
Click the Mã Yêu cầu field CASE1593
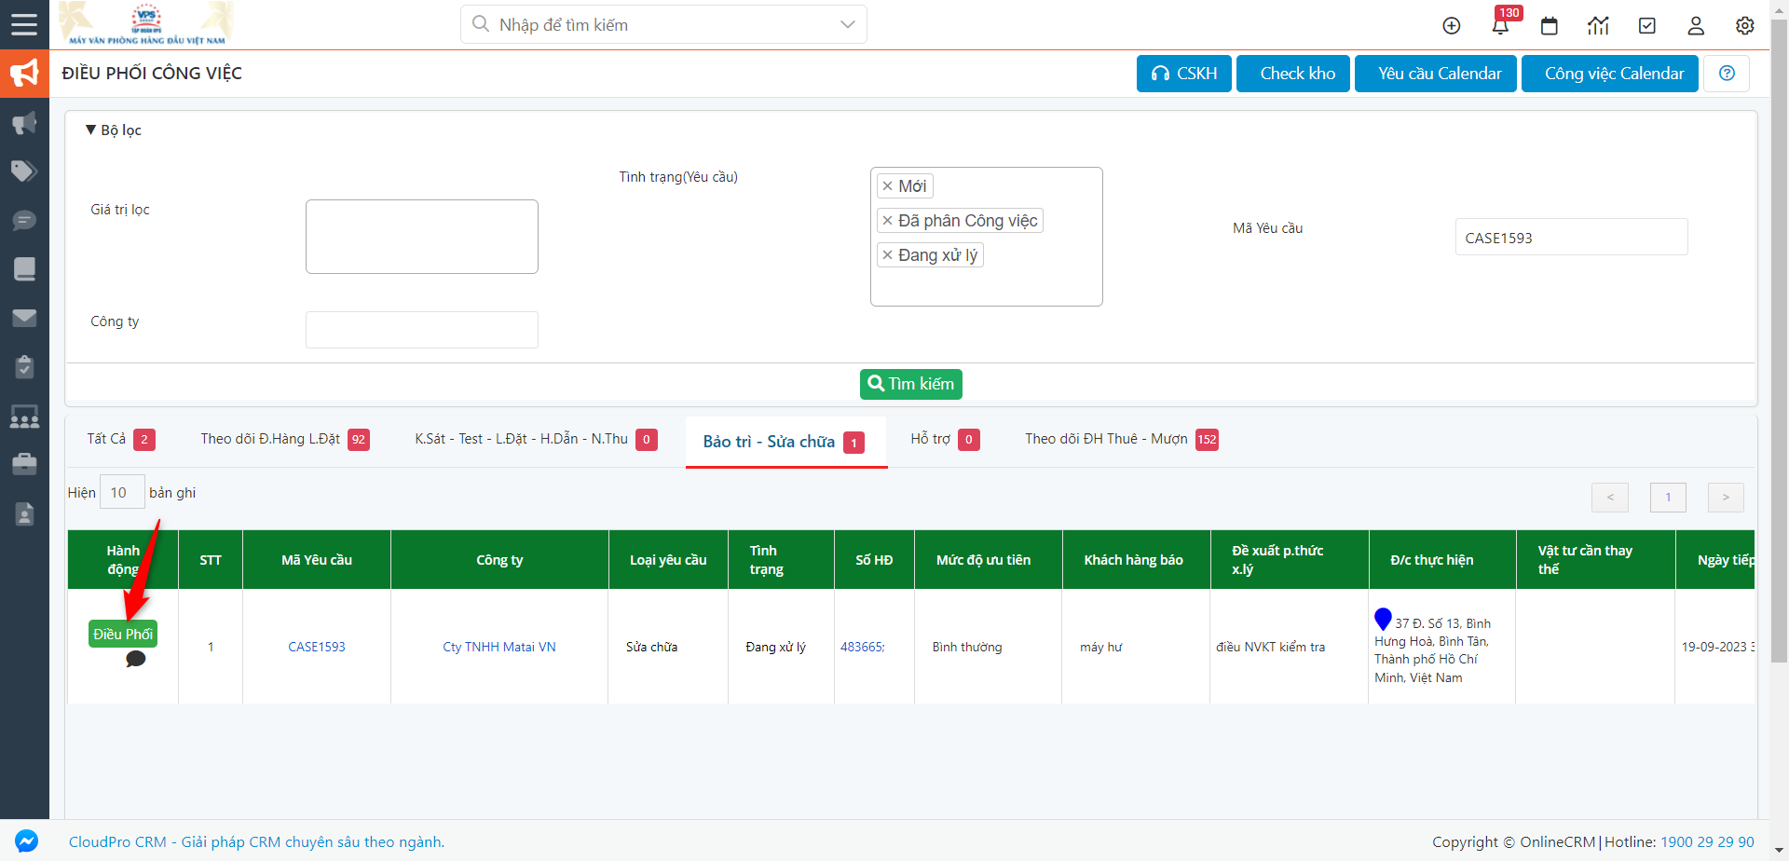coord(1572,237)
